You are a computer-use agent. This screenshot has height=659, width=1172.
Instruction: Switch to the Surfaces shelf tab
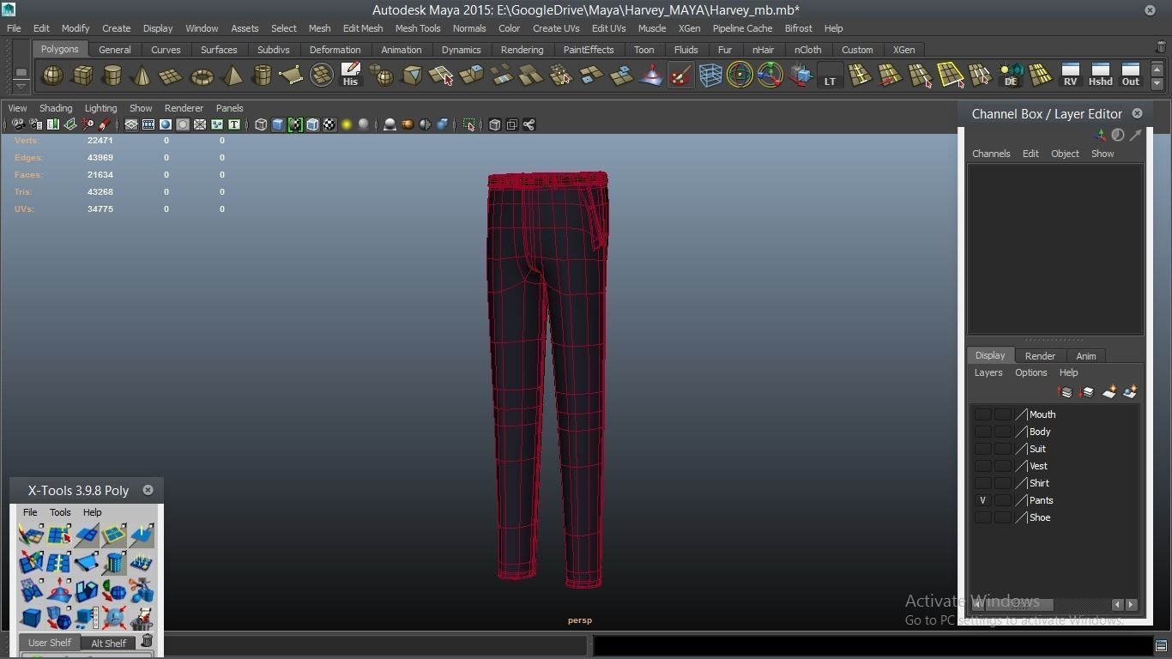tap(219, 50)
